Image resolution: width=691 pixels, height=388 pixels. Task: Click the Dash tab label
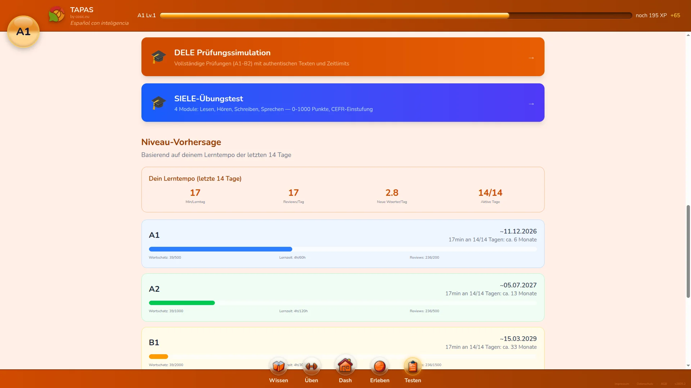[345, 380]
